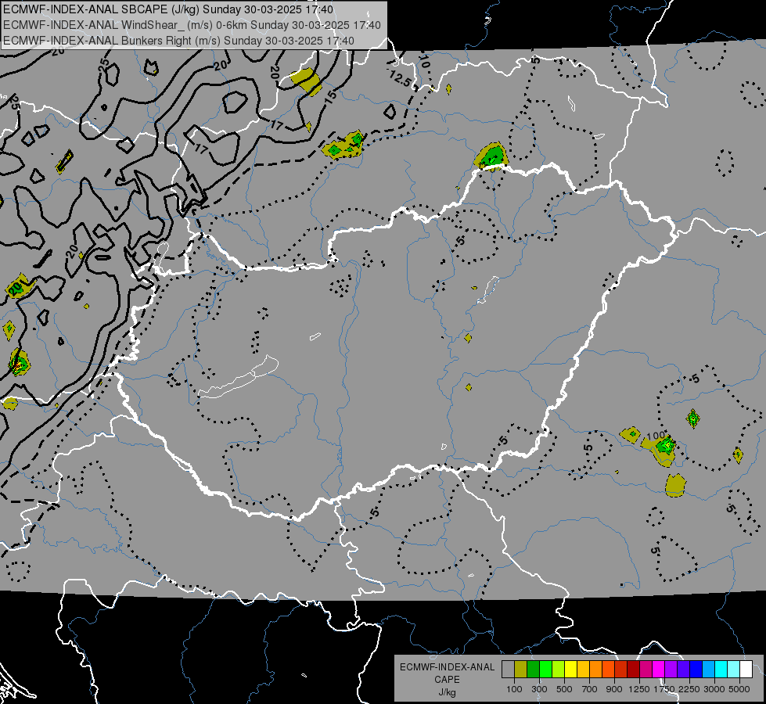Click the J/kg unit label in the legend

click(447, 692)
